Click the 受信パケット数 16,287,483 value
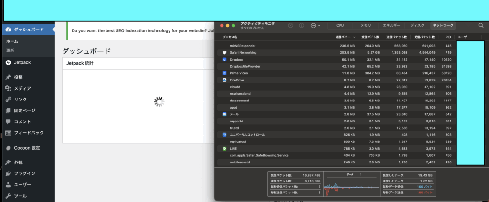The width and height of the screenshot is (489, 202). [311, 175]
